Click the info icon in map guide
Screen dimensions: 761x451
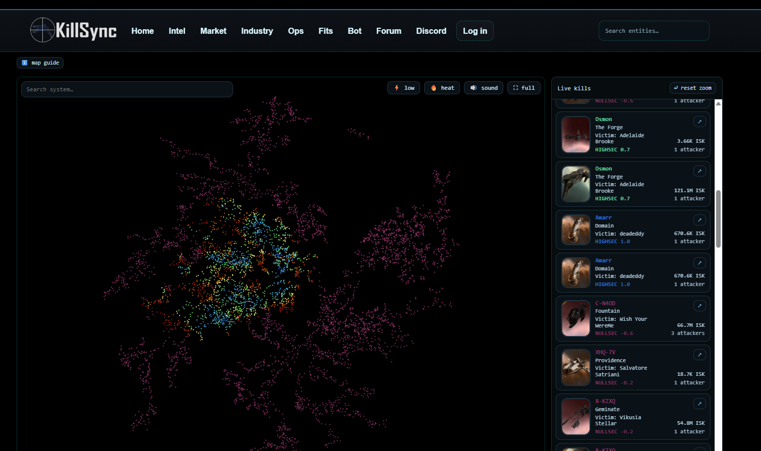pos(25,63)
